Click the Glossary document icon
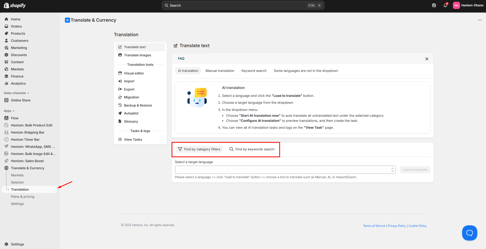Viewport: 486px width, 249px height. [x=120, y=121]
